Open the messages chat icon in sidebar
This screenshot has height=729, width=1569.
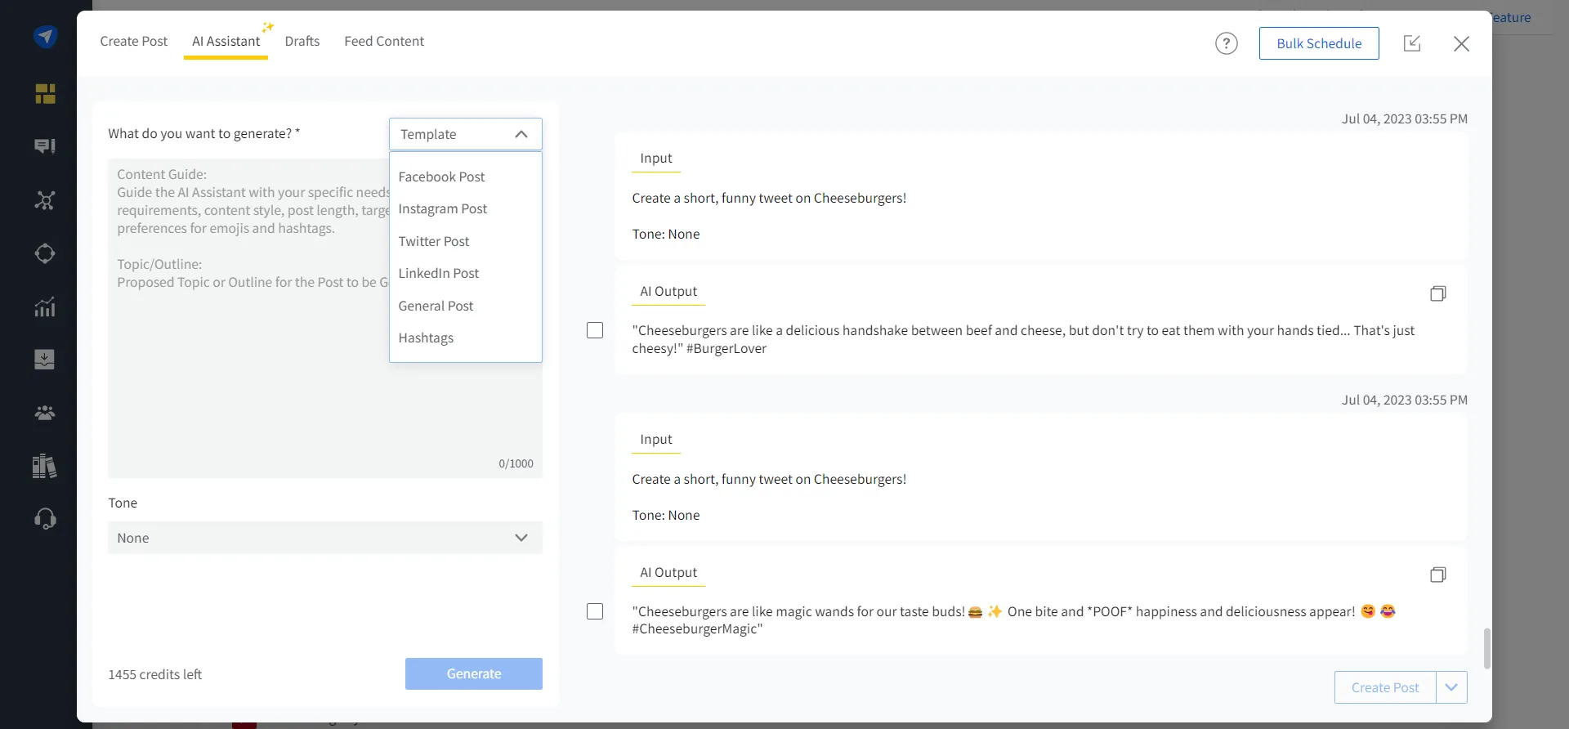[45, 146]
